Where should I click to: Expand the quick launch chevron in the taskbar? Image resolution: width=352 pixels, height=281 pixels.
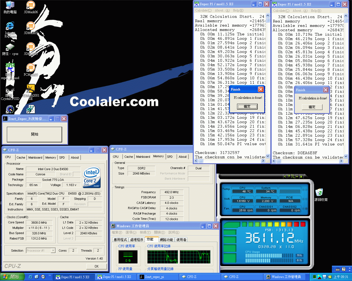pos(50,276)
